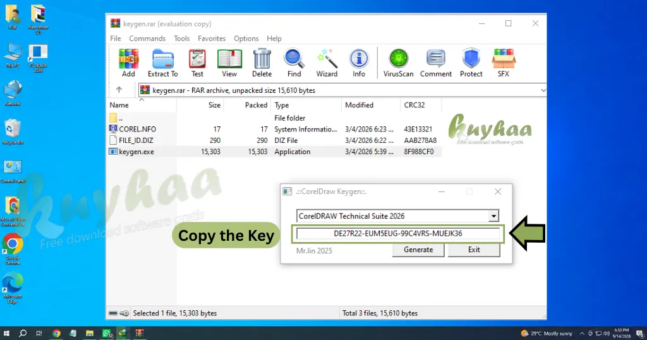Select the New folder (2) desktop icon

tap(38, 19)
